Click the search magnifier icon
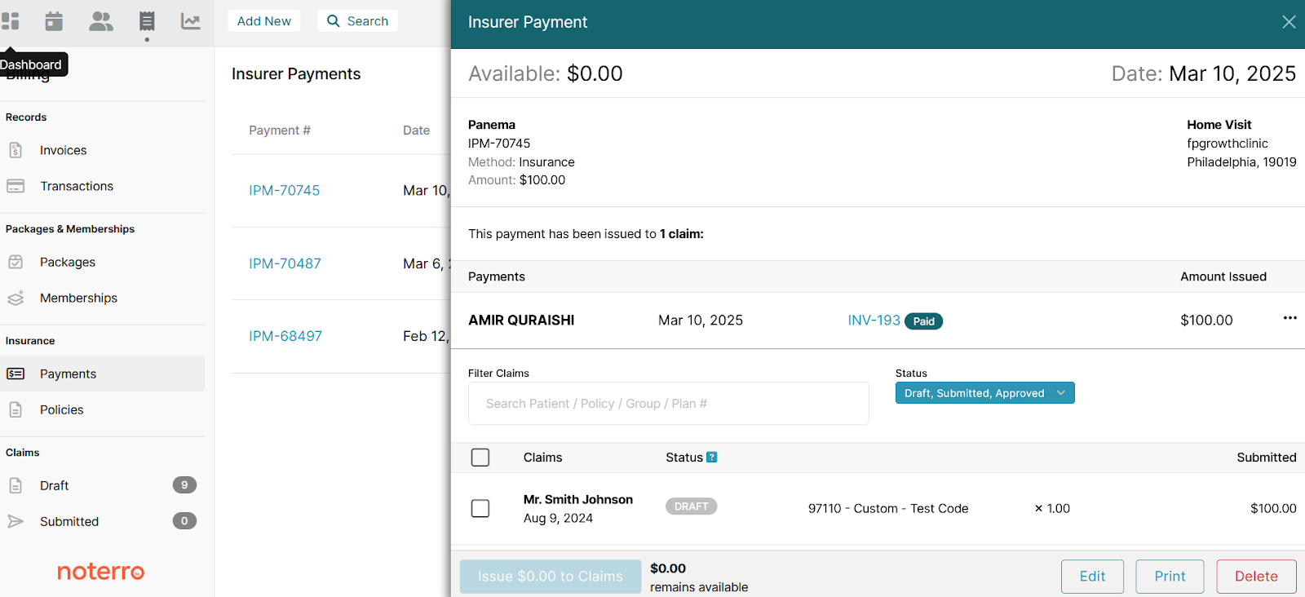 click(333, 21)
